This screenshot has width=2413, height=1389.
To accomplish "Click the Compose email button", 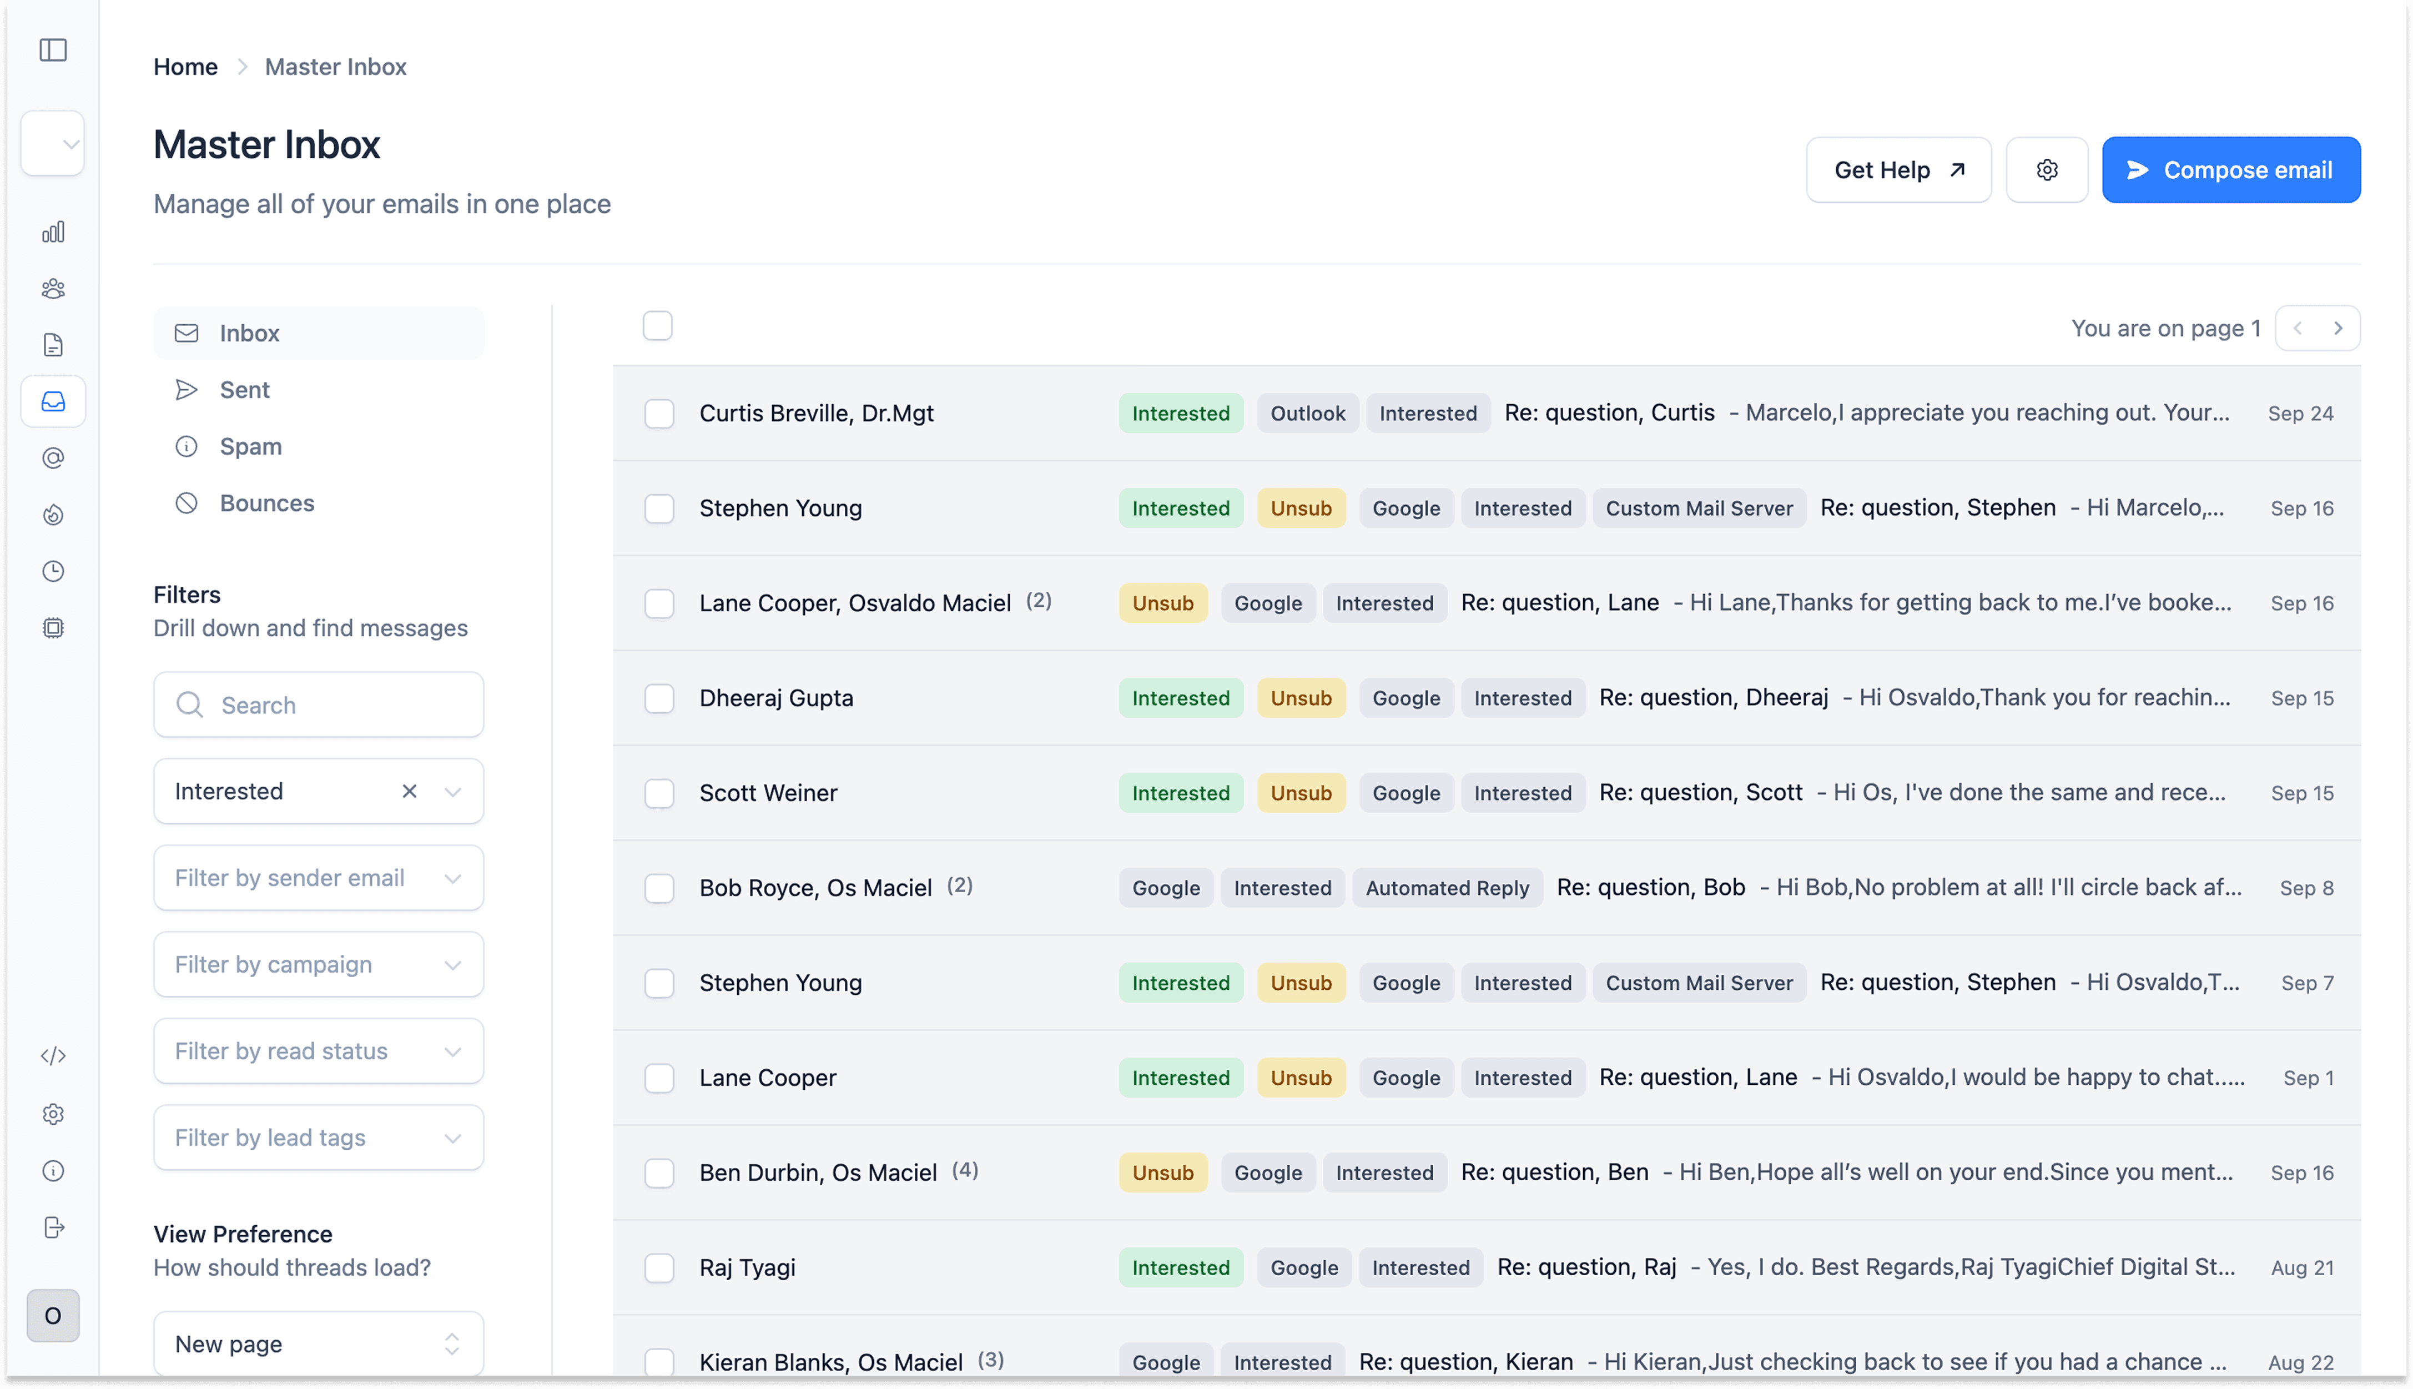I will click(2230, 170).
